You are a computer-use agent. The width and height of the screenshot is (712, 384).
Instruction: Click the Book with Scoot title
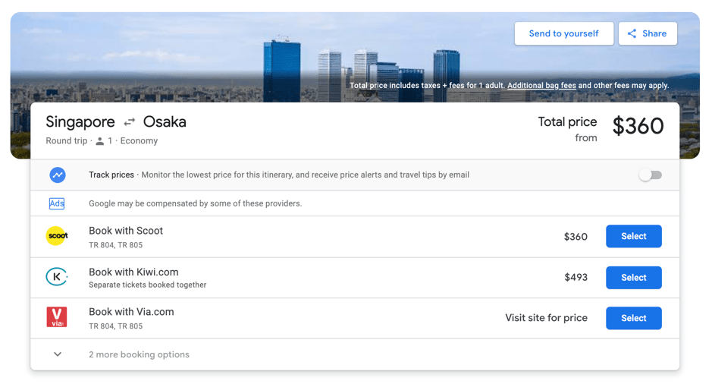(x=126, y=231)
